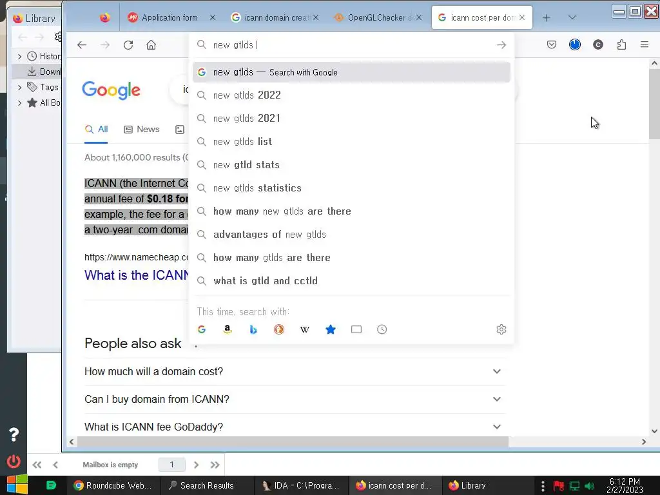Viewport: 660px width, 495px height.
Task: Open a new tab with plus icon
Action: click(x=546, y=17)
